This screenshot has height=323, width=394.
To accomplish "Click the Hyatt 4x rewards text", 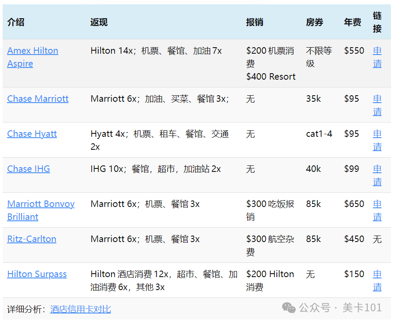I will tap(160, 140).
